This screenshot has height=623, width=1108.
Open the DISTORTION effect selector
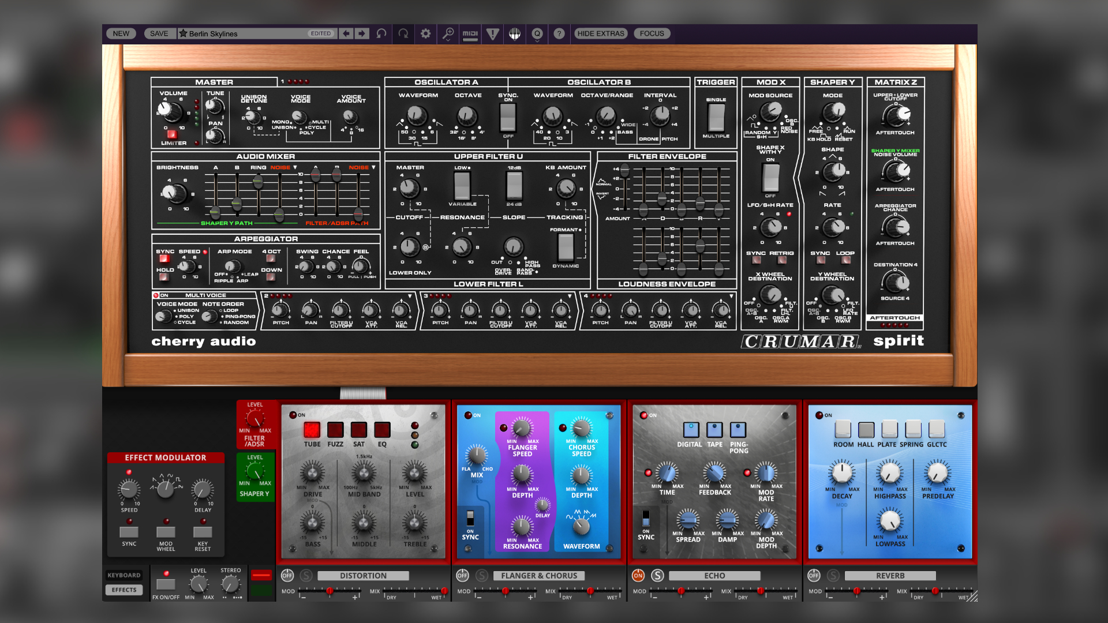coord(362,575)
